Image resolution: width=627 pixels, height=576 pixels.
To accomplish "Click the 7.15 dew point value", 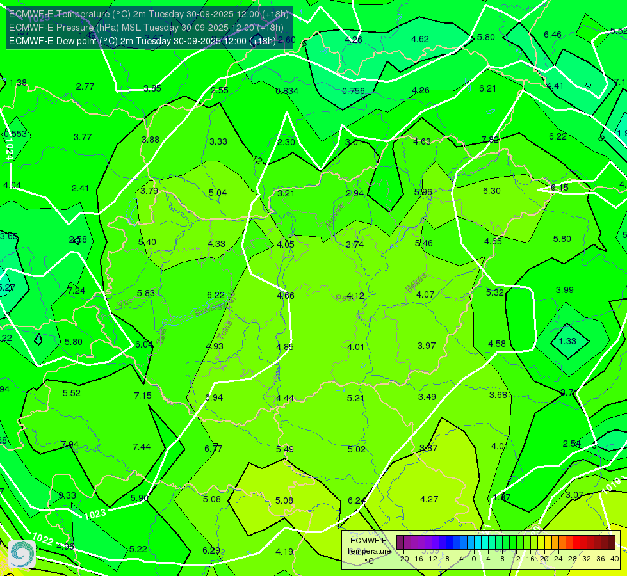I will [x=143, y=396].
